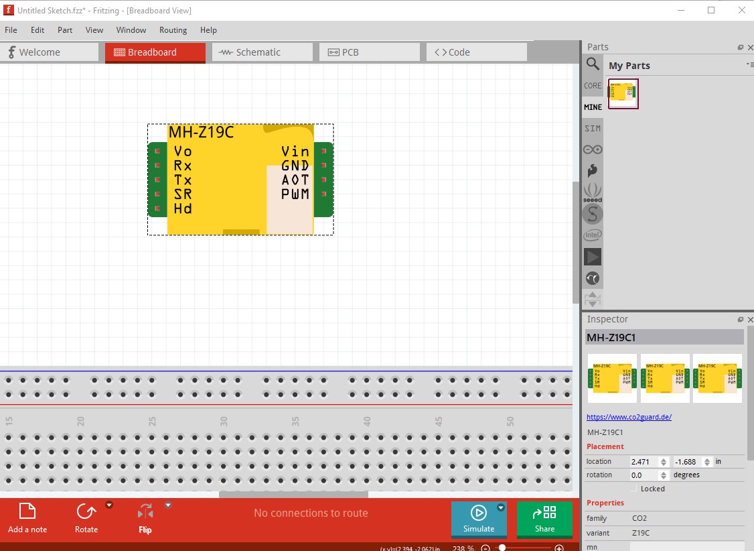
Task: Select MH-Z19C thumbnail in My Parts
Action: pos(623,94)
